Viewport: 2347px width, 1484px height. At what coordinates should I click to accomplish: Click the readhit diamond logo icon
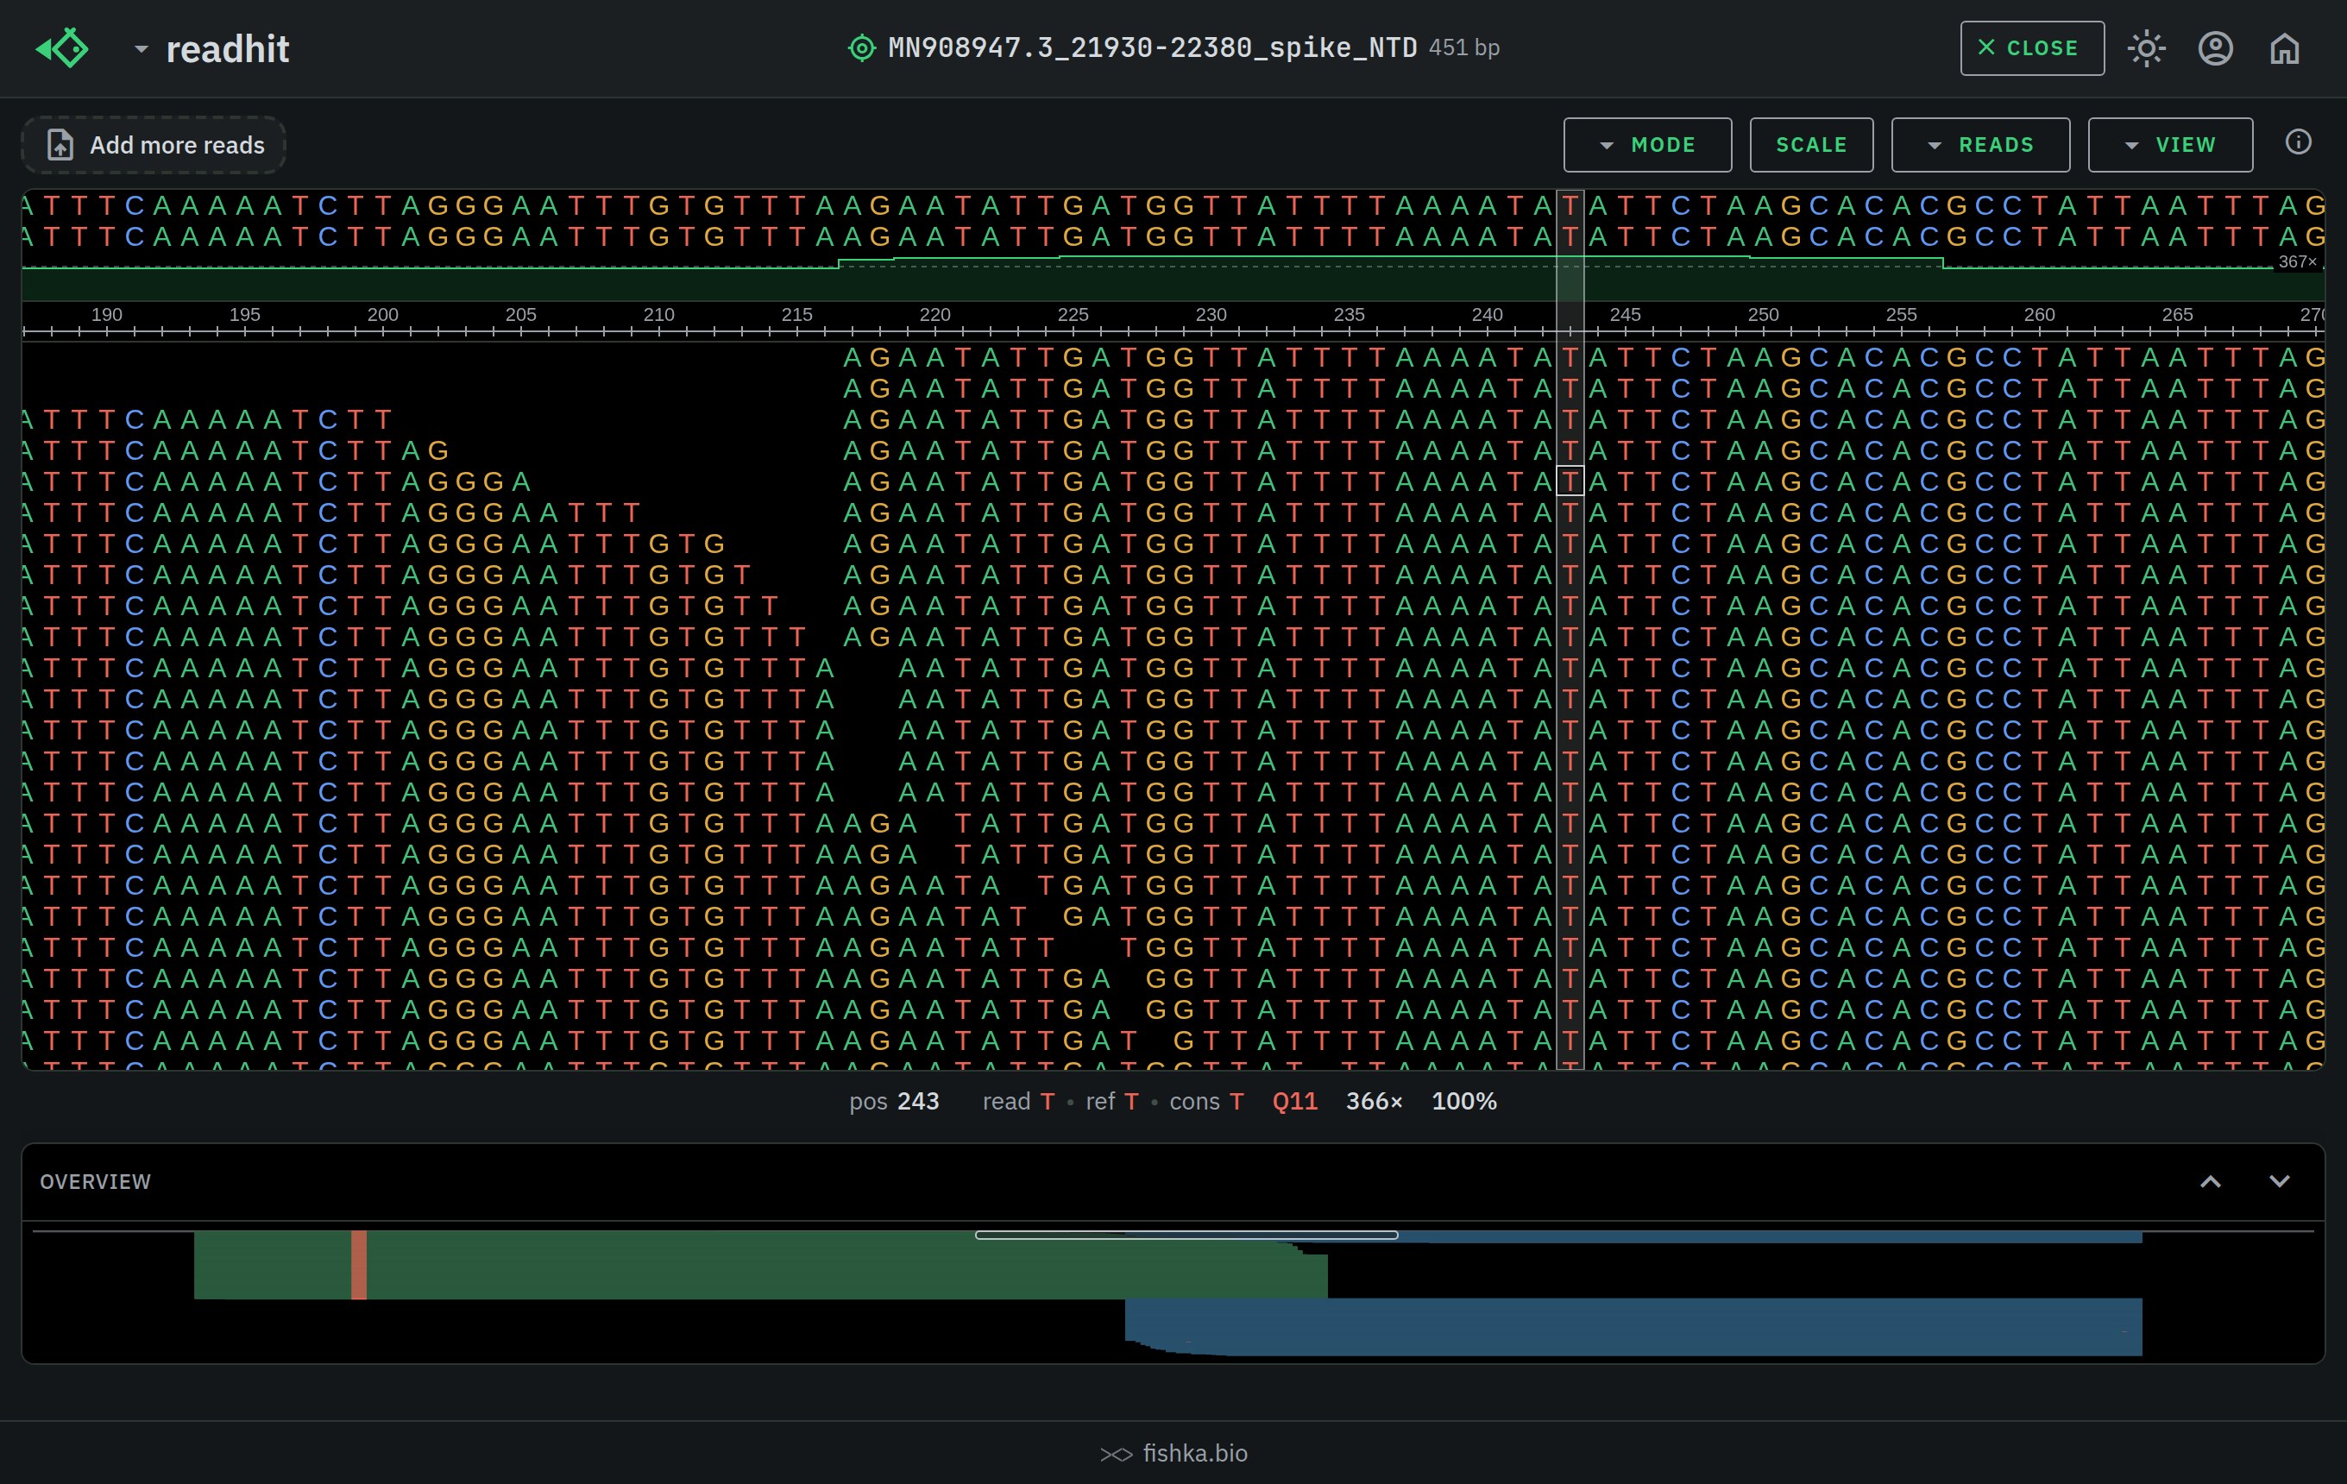click(x=62, y=47)
